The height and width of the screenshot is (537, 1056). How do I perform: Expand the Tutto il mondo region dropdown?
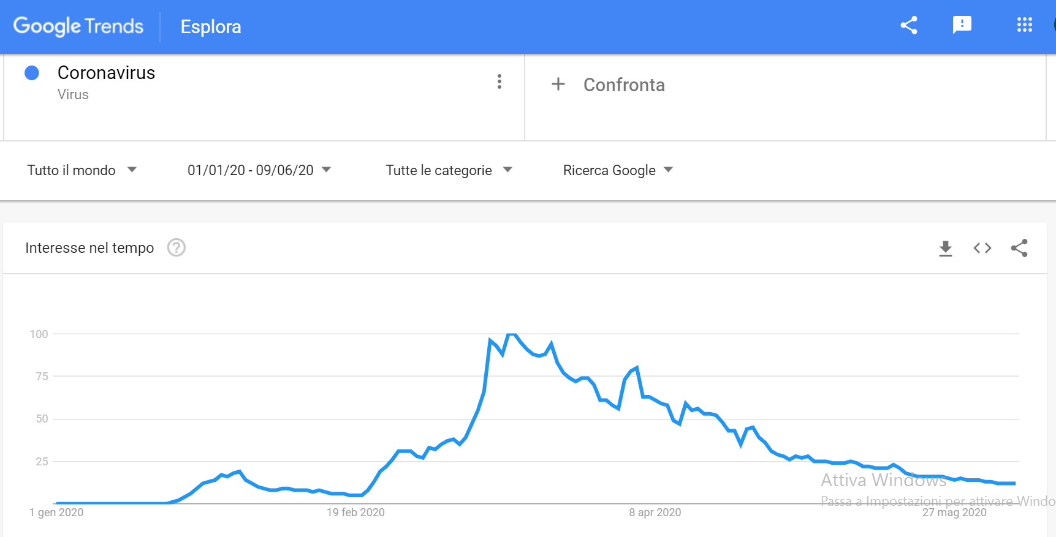tap(82, 170)
